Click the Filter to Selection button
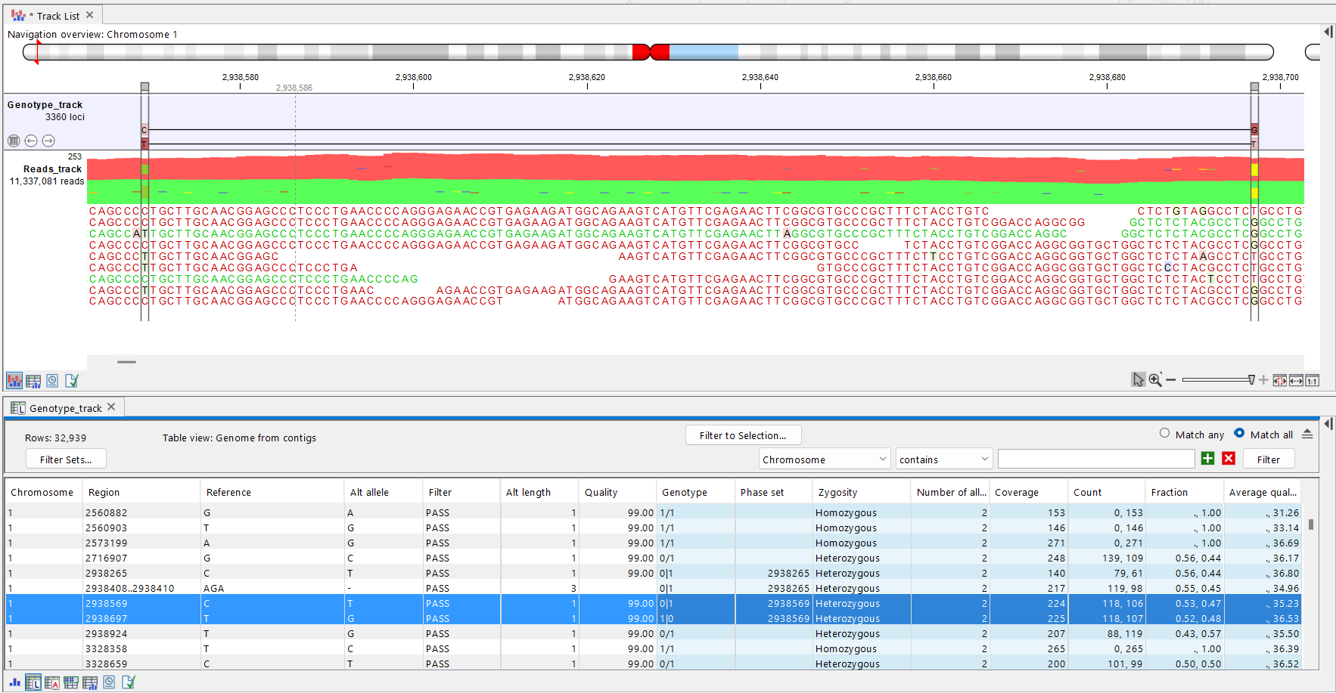The image size is (1336, 693). click(743, 435)
